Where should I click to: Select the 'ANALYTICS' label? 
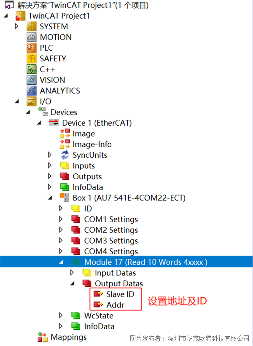(x=60, y=91)
